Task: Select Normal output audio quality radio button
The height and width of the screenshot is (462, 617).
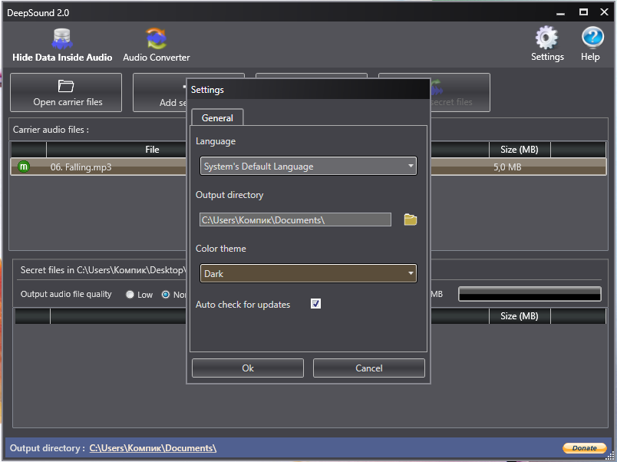Action: pyautogui.click(x=166, y=295)
